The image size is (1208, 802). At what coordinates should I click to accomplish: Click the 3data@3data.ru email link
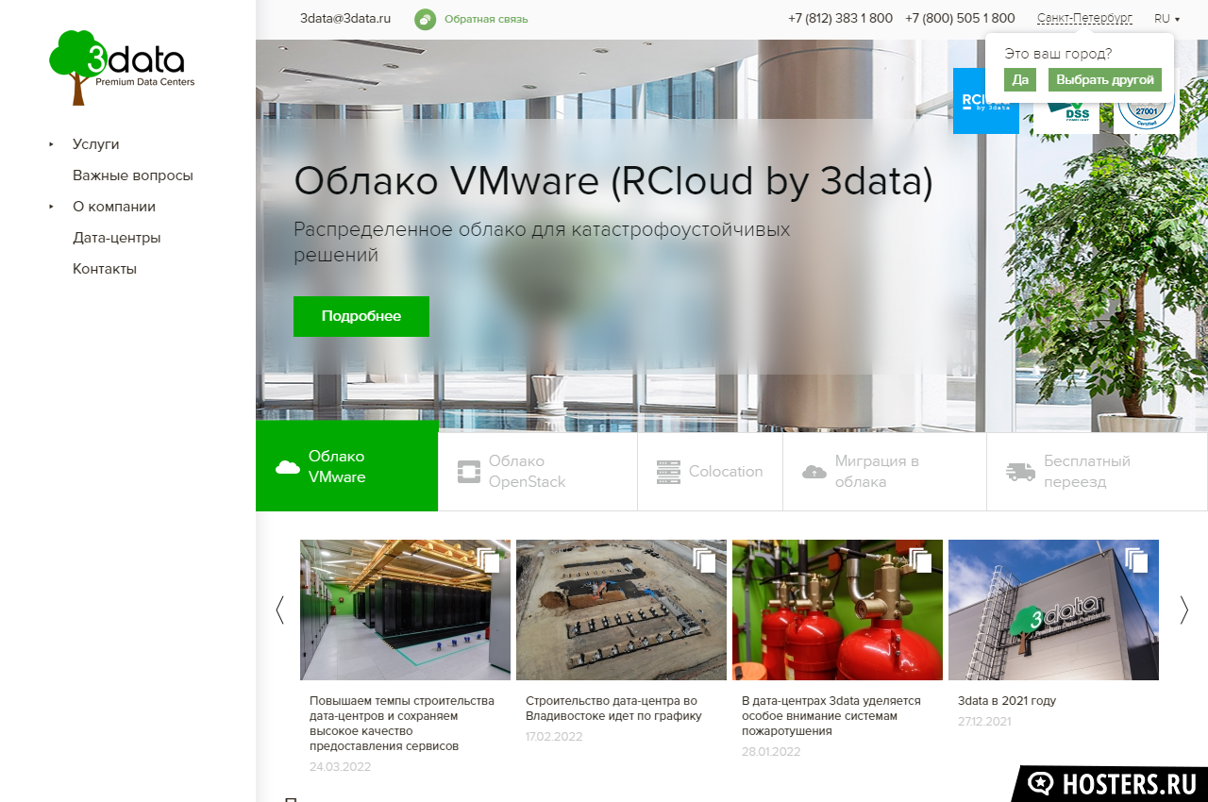coord(345,18)
